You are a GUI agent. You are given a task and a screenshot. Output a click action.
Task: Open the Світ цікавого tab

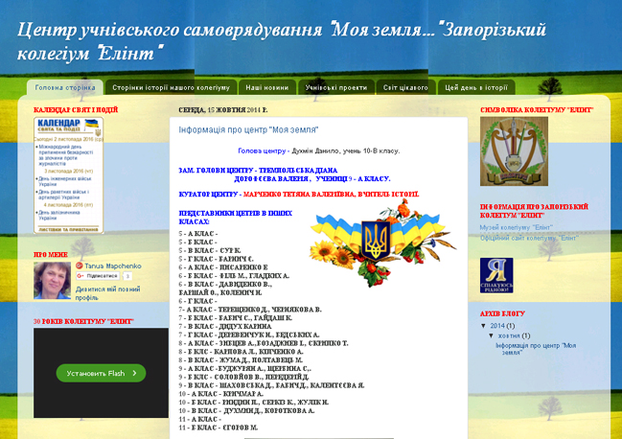406,87
